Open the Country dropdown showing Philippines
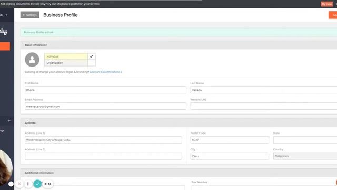 tap(305, 156)
